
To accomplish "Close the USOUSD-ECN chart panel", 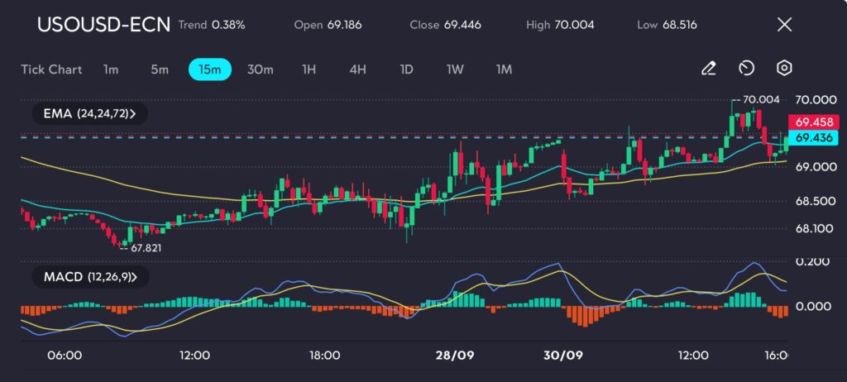I will (784, 25).
